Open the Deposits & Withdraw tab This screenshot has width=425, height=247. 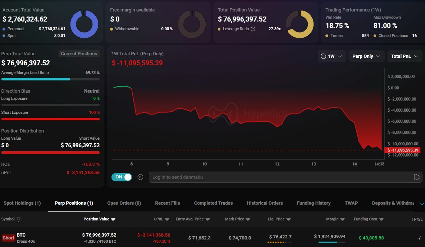click(393, 203)
